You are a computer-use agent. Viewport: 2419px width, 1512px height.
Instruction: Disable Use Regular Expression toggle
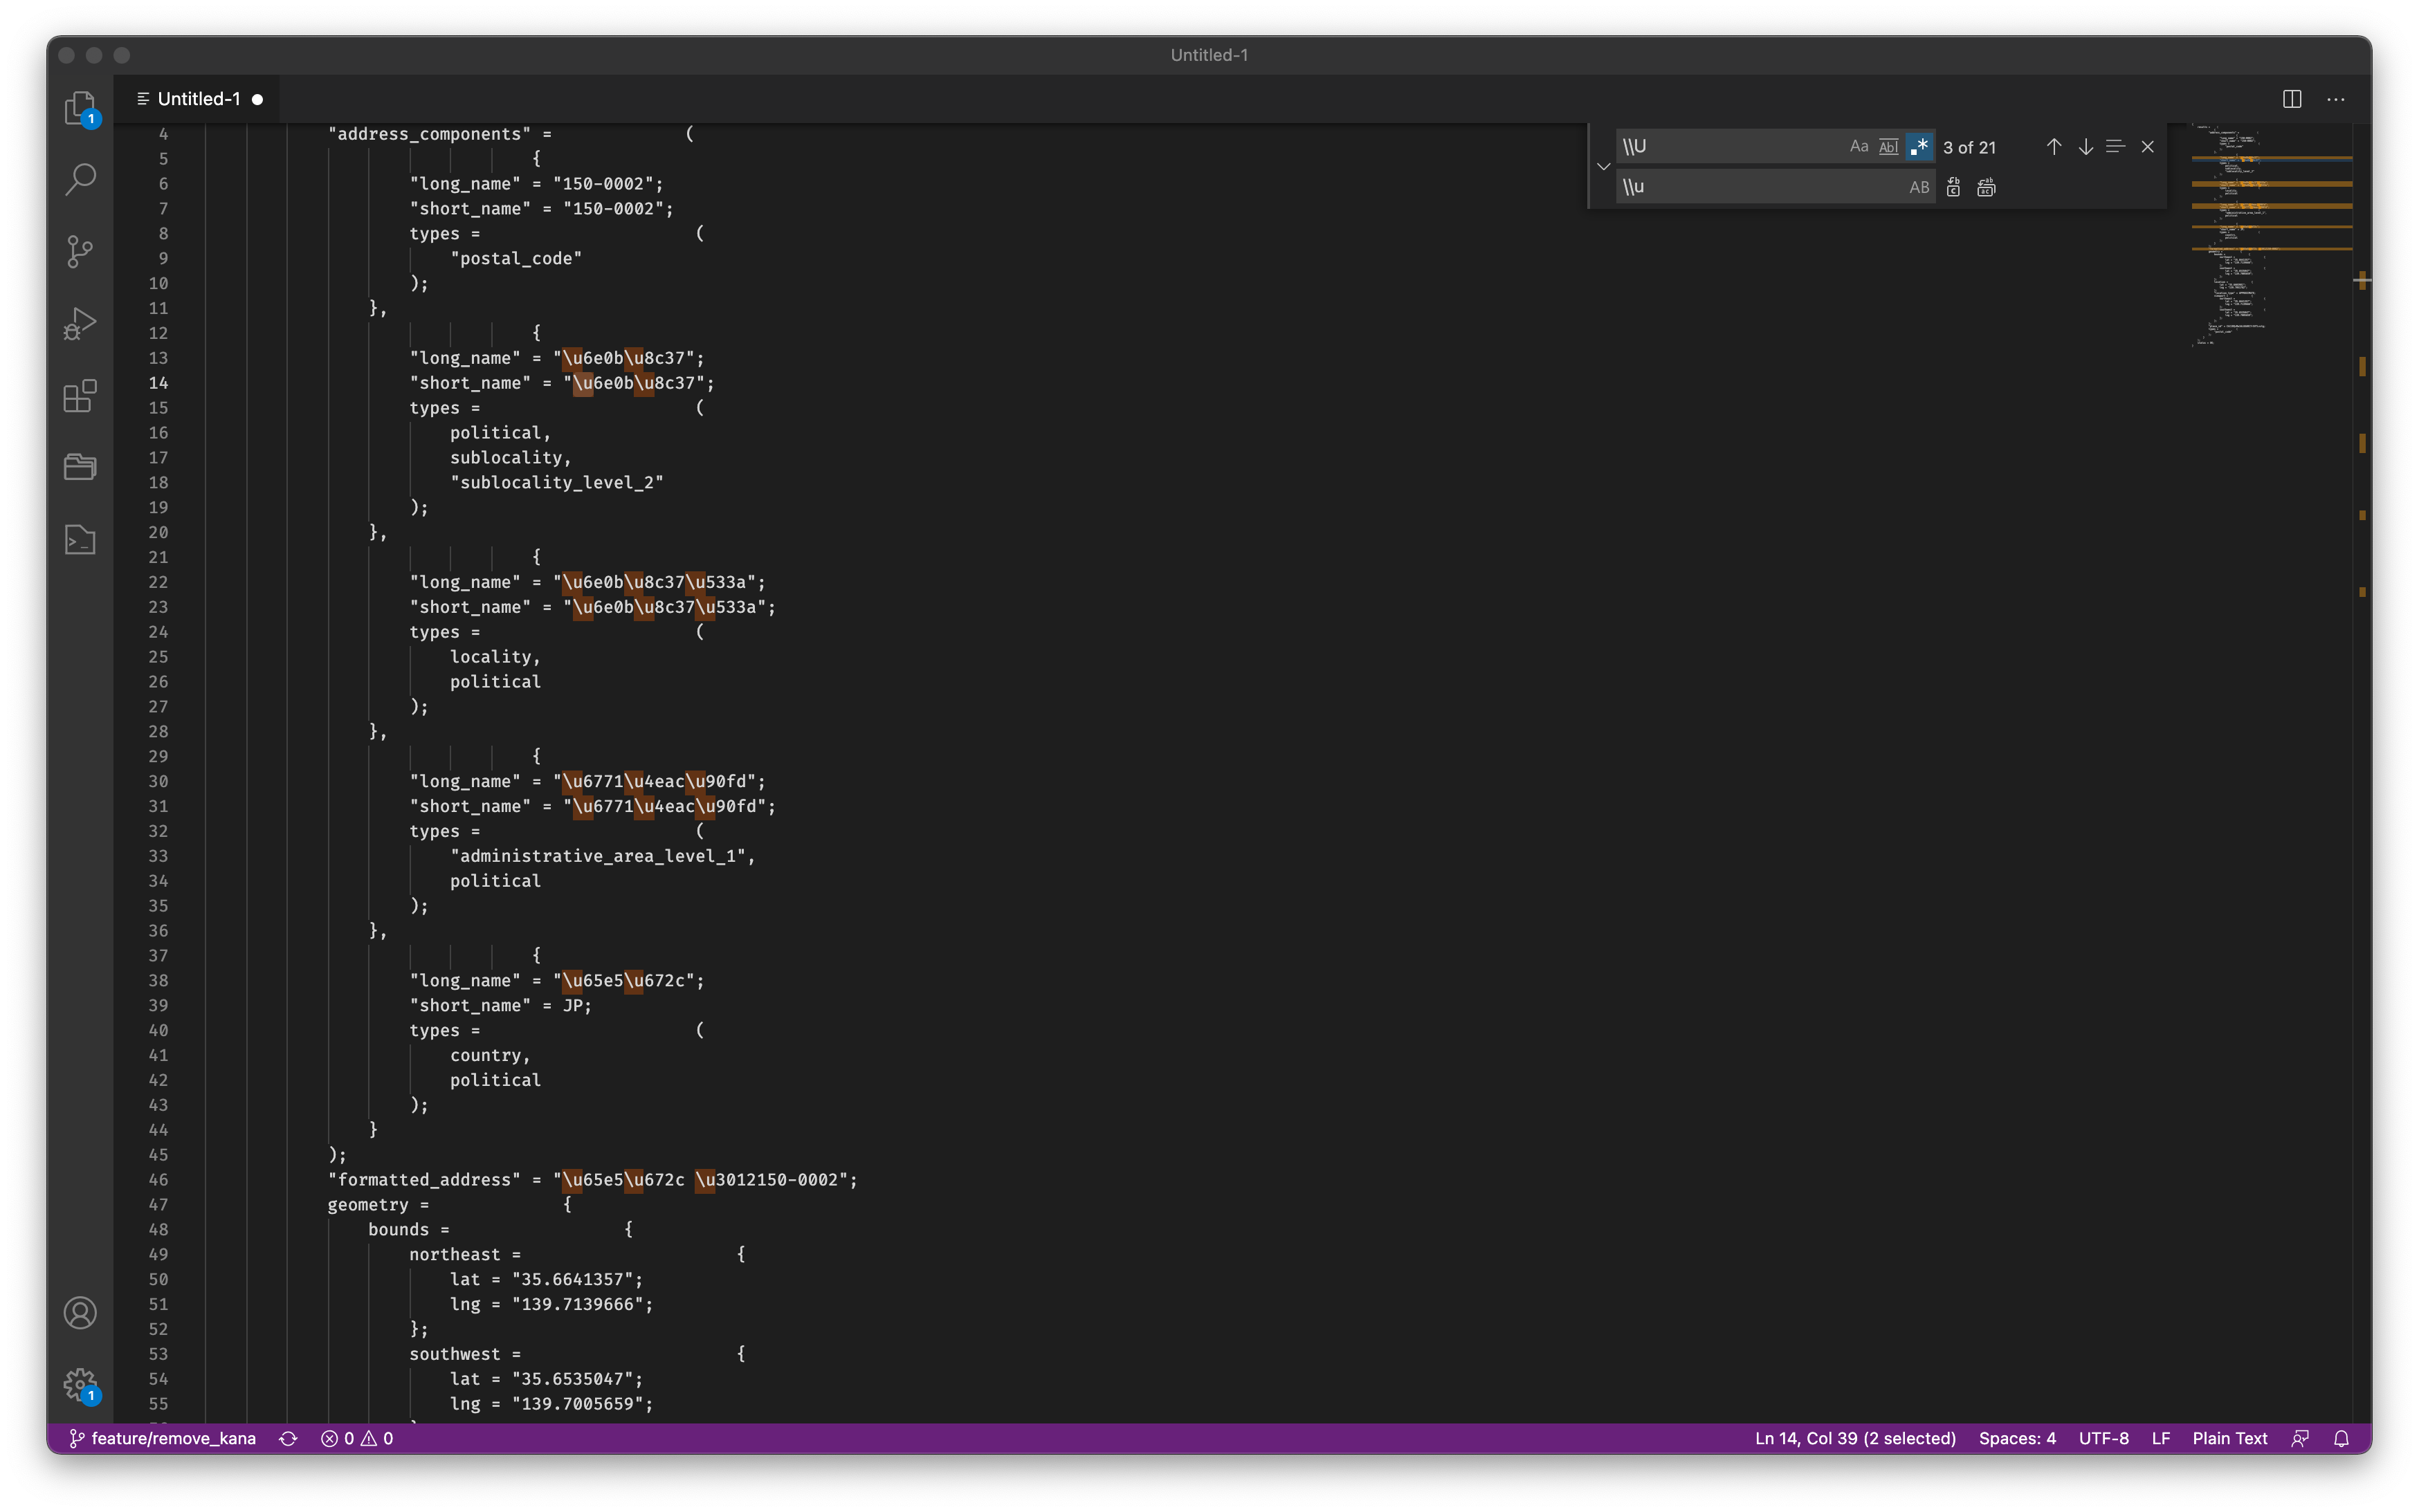coord(1919,147)
